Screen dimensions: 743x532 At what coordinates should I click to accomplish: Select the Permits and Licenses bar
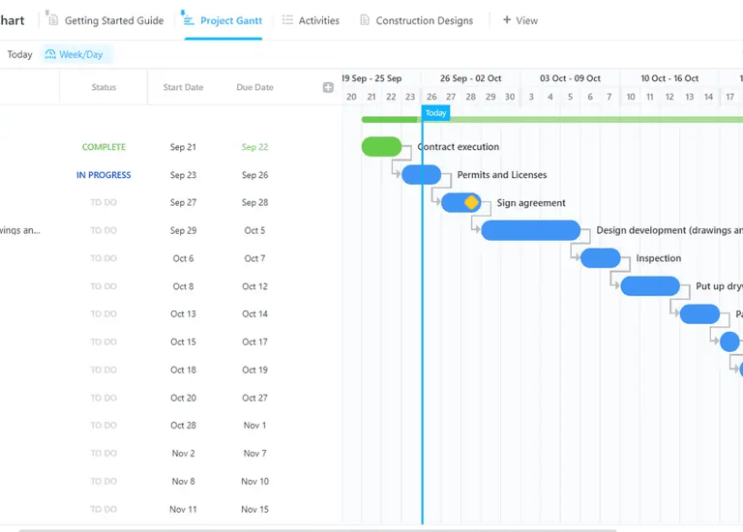421,175
